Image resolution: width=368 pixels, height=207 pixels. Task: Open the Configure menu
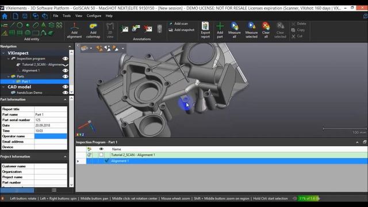click(x=94, y=16)
